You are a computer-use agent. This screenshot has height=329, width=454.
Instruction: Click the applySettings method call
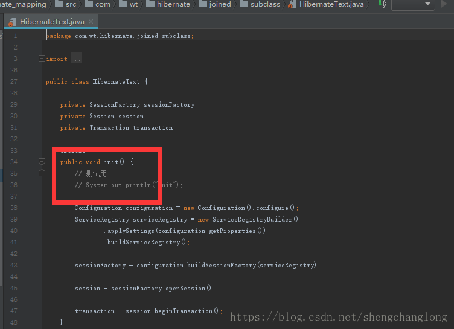click(131, 231)
